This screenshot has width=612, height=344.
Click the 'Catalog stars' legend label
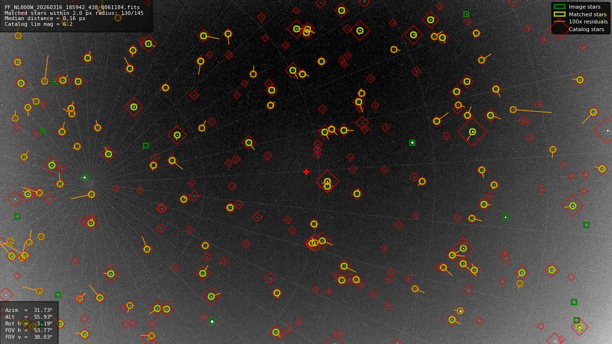click(586, 29)
